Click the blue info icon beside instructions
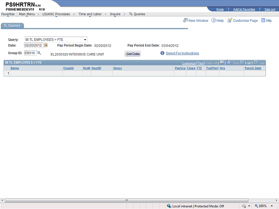The height and width of the screenshot is (209, 279). coord(162,53)
